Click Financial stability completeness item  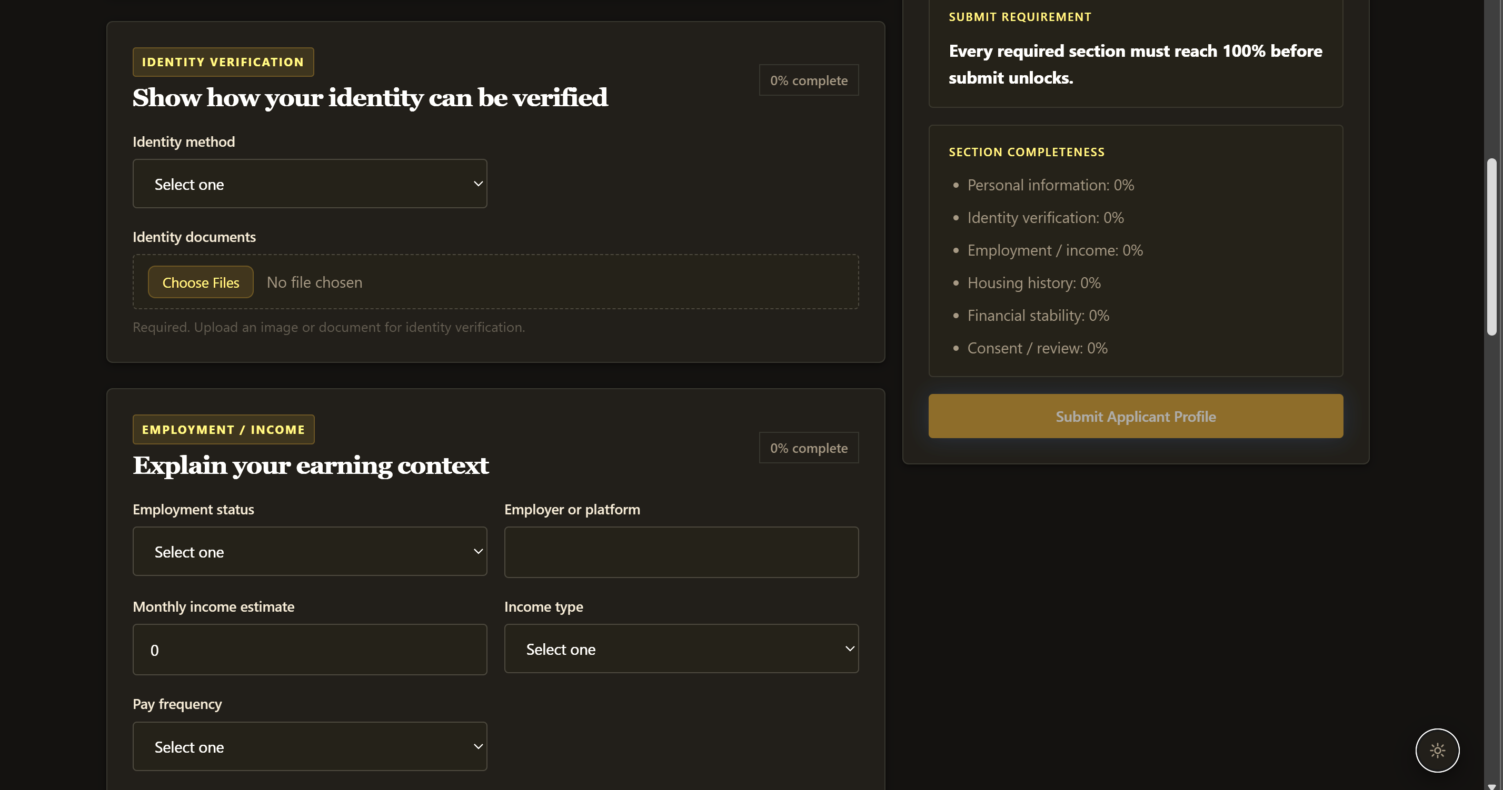tap(1038, 316)
